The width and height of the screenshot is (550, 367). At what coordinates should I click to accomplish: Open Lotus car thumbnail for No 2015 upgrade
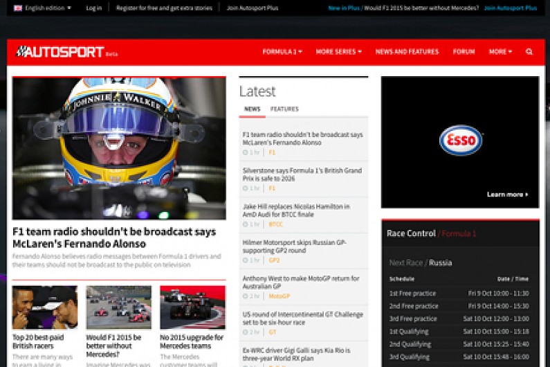(192, 307)
